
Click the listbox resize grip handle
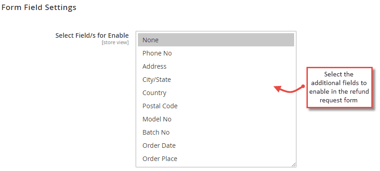point(294,165)
